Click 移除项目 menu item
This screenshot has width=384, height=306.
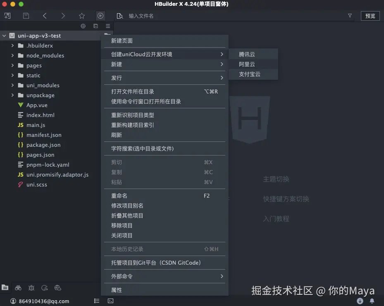coord(165,225)
